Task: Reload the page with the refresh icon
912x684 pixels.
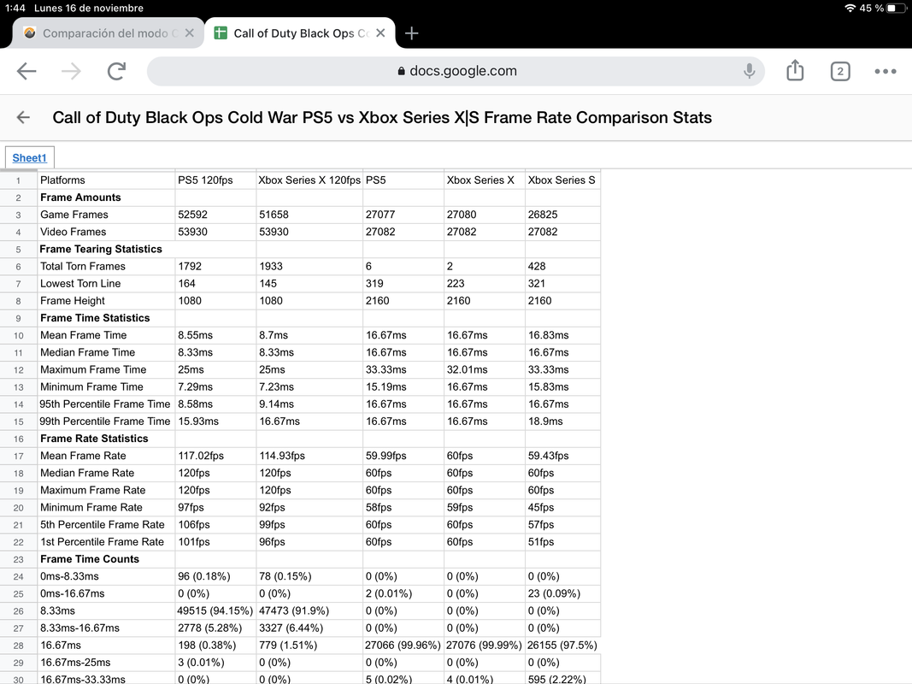Action: (x=116, y=71)
